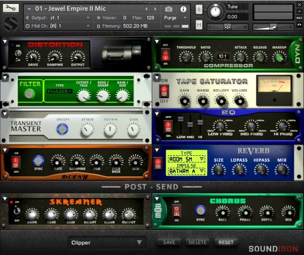Screen dimensions: 304x255
Task: Toggle the EQ power rocker switch
Action: [168, 127]
